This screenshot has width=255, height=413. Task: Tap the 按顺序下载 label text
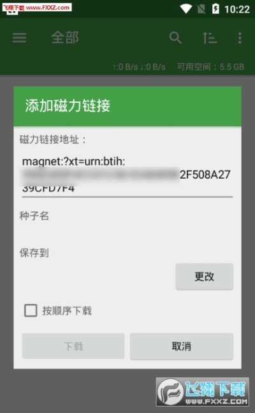(67, 311)
